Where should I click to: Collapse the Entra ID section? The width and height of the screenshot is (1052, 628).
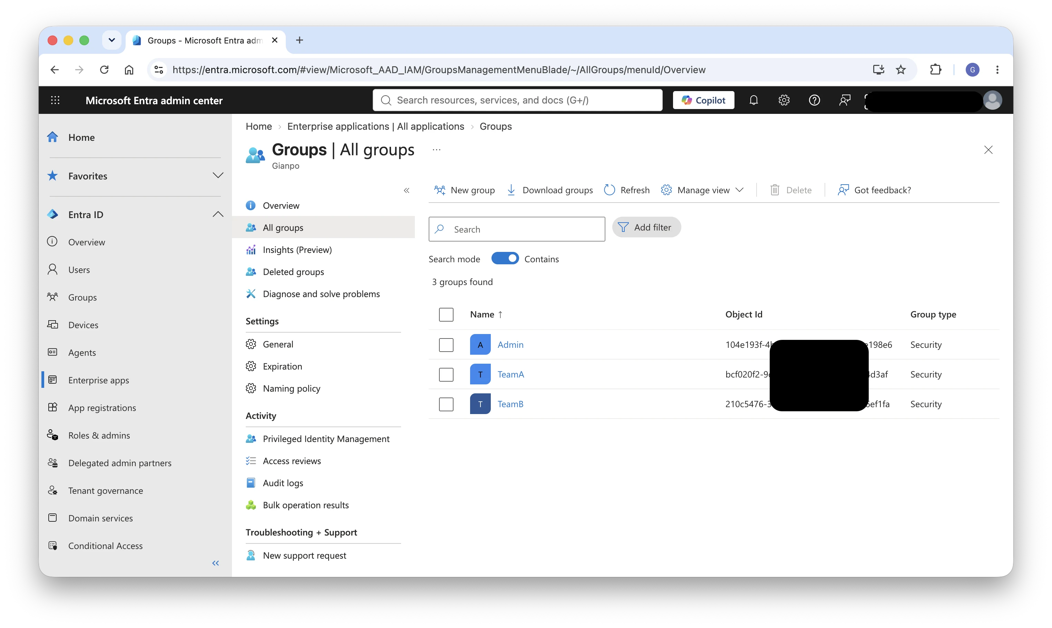pyautogui.click(x=218, y=214)
